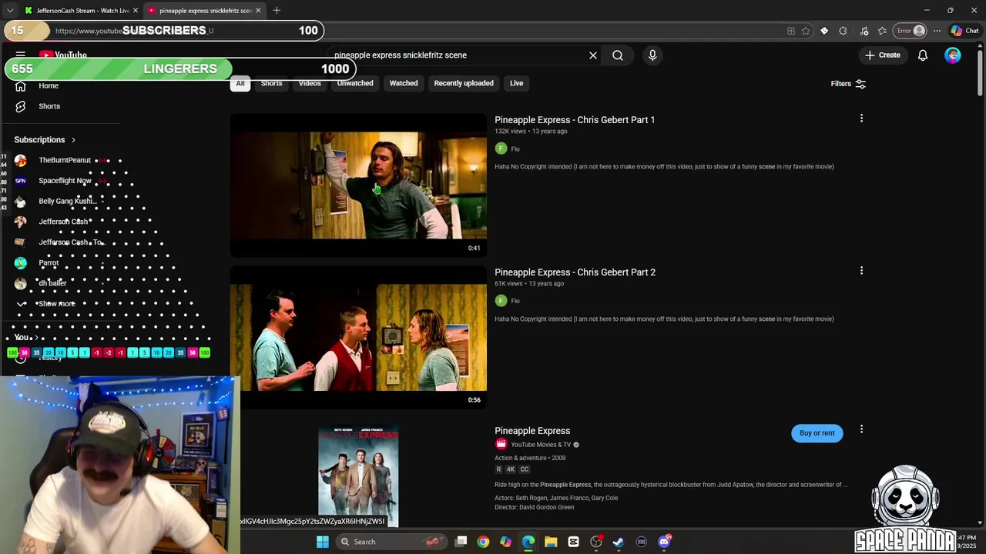Image resolution: width=986 pixels, height=554 pixels.
Task: Open more options for Chris Gebert Part 1
Action: coord(861,118)
